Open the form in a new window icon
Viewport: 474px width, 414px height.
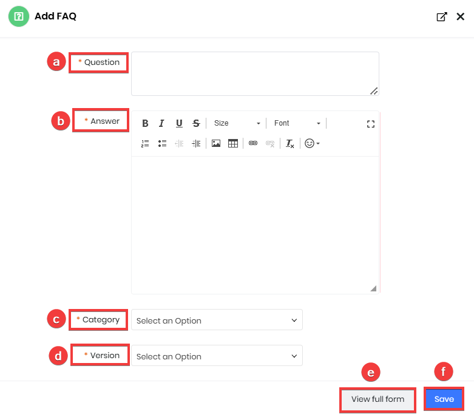coord(442,16)
